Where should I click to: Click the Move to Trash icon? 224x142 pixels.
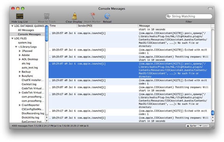coord(47,16)
